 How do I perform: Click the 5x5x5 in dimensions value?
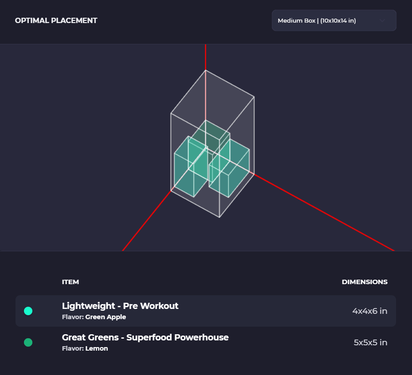pyautogui.click(x=370, y=343)
